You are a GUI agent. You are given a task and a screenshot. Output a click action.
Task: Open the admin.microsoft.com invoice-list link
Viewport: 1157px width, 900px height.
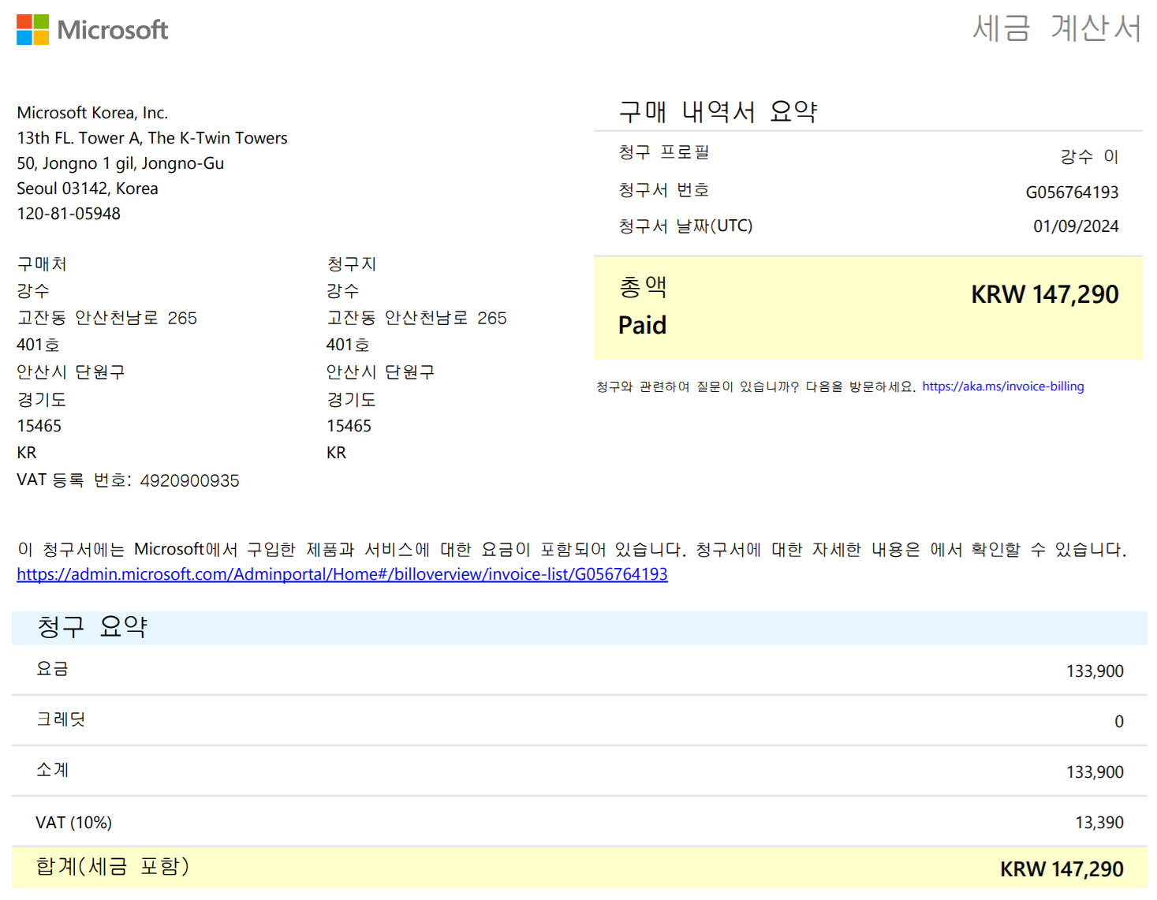342,574
